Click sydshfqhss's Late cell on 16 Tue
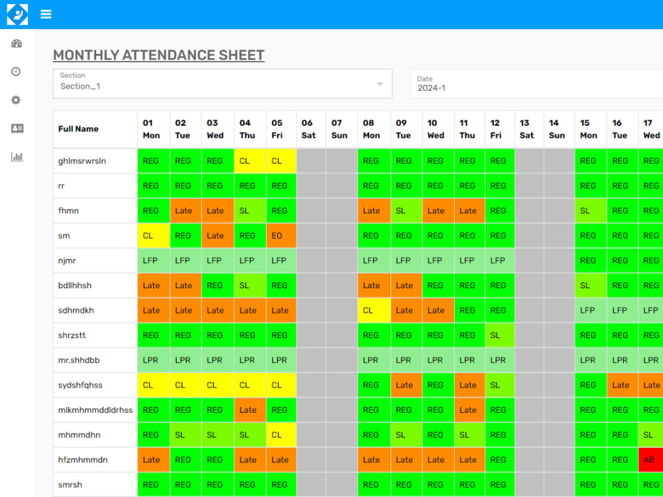 [x=623, y=385]
